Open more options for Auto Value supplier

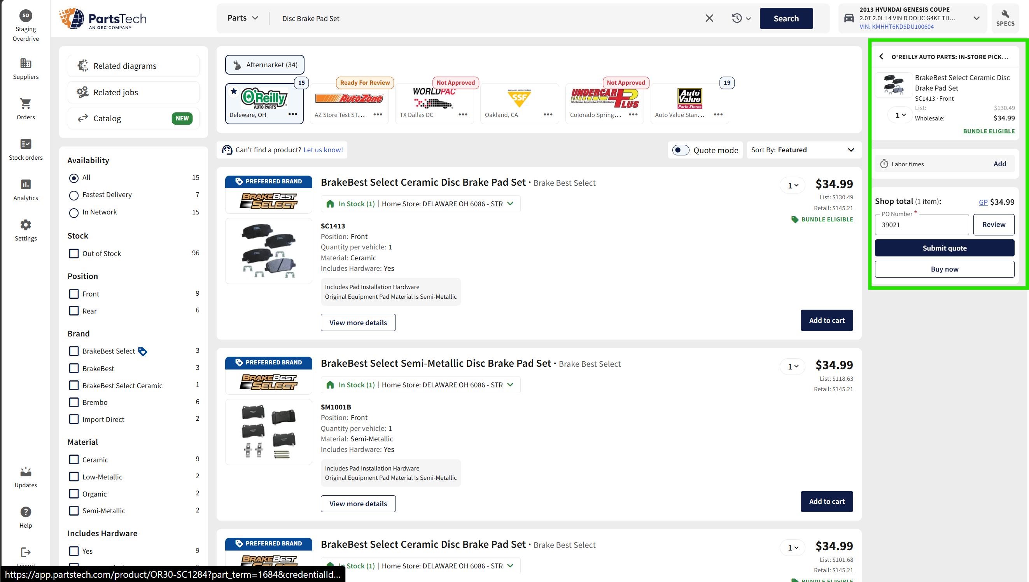(x=719, y=114)
